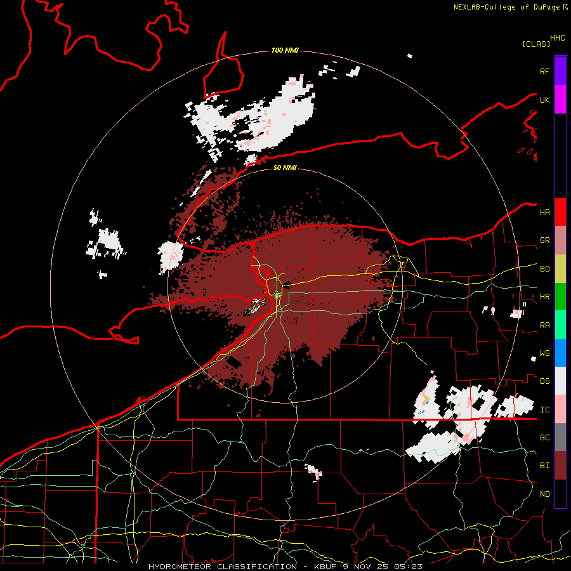Click the 100 NMI range ring label
This screenshot has width=571, height=571.
coord(285,50)
